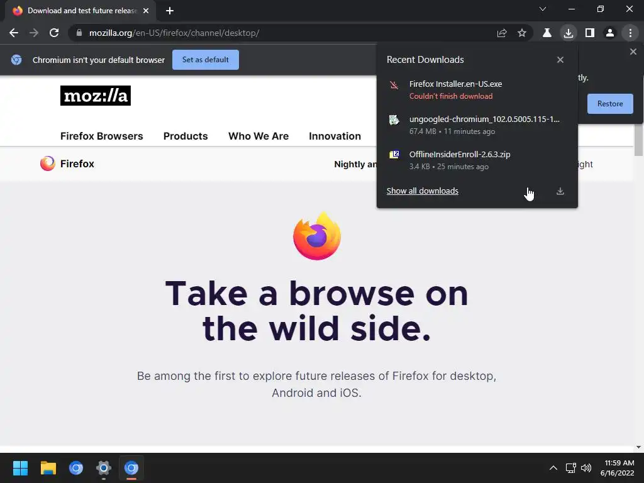Open the Windows Start menu
This screenshot has height=483, width=644.
click(x=20, y=468)
